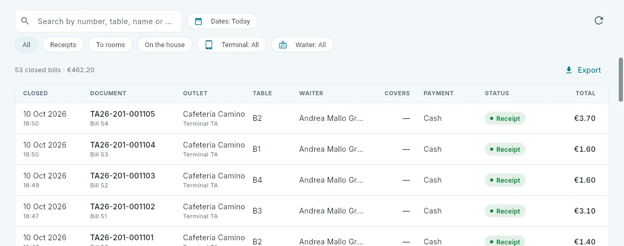Click the €1.60 total of Bill 53
This screenshot has height=246, width=624.
pos(585,149)
